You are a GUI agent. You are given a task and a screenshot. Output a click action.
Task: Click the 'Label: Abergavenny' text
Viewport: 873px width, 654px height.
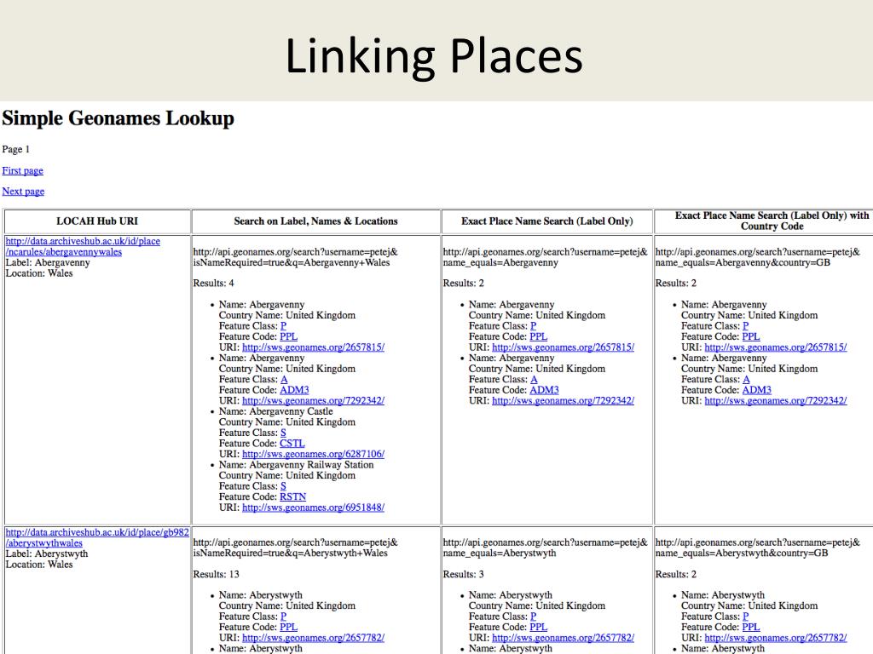point(48,262)
